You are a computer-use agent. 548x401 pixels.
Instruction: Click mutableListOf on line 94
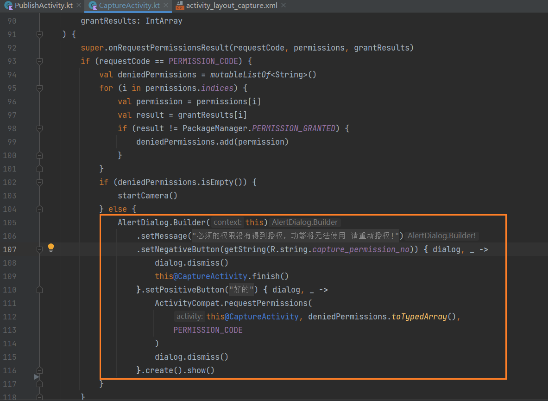[x=240, y=75]
